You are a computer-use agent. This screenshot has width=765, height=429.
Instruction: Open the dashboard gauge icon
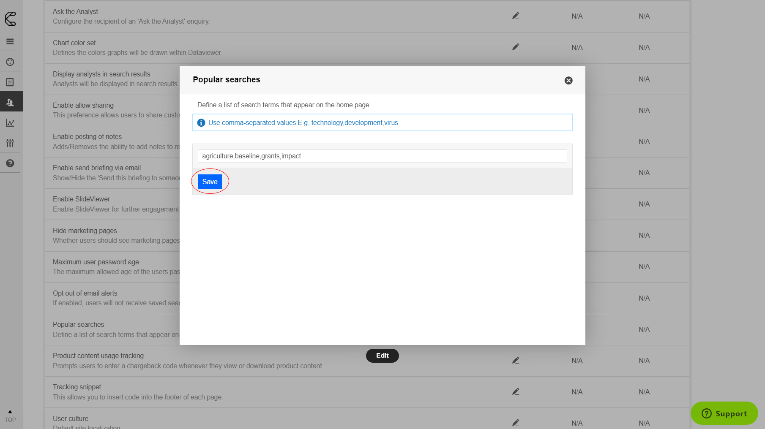tap(10, 62)
